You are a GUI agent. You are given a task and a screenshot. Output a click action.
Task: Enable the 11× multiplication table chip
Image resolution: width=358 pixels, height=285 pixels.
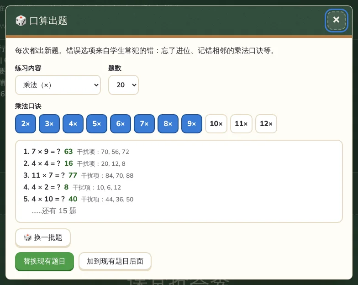pyautogui.click(x=241, y=123)
